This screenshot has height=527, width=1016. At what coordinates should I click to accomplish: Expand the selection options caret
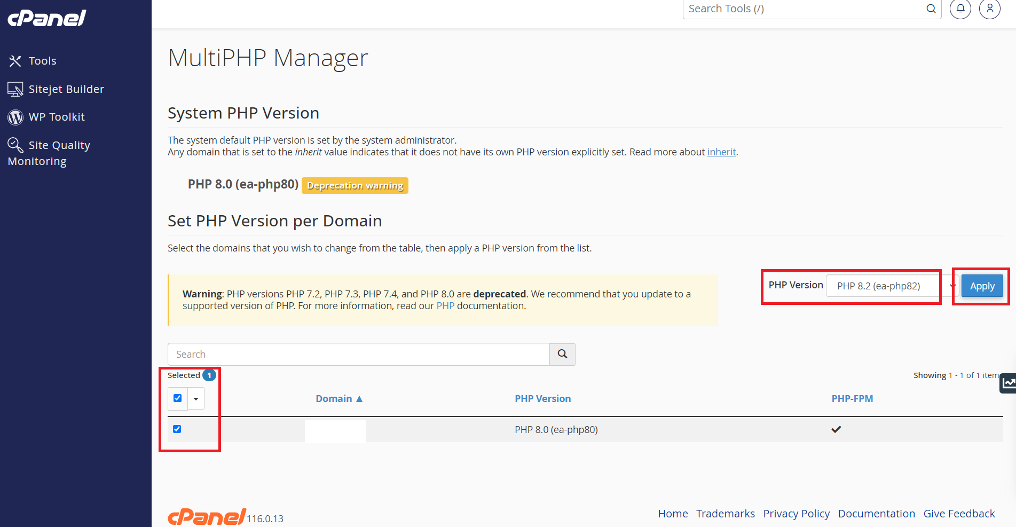coord(196,399)
